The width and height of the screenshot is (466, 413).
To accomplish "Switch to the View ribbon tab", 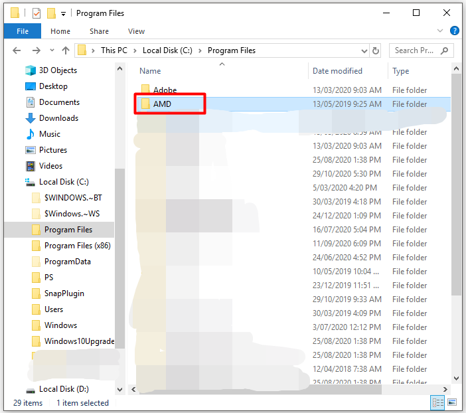I will point(136,31).
